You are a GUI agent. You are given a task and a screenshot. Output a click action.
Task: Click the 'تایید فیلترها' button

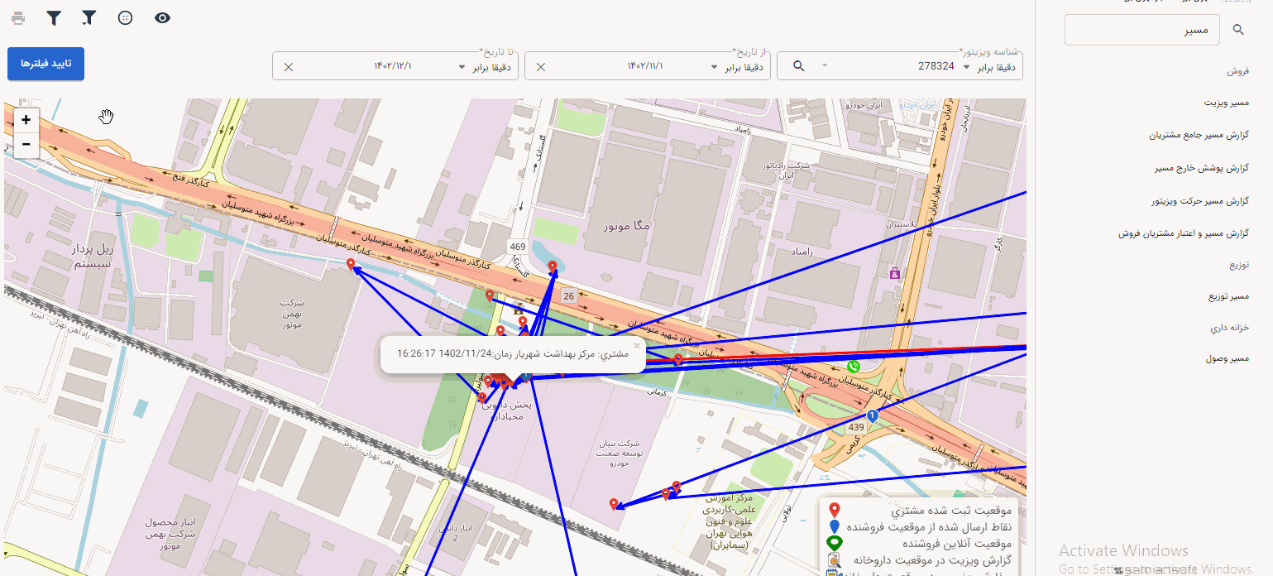tap(46, 64)
